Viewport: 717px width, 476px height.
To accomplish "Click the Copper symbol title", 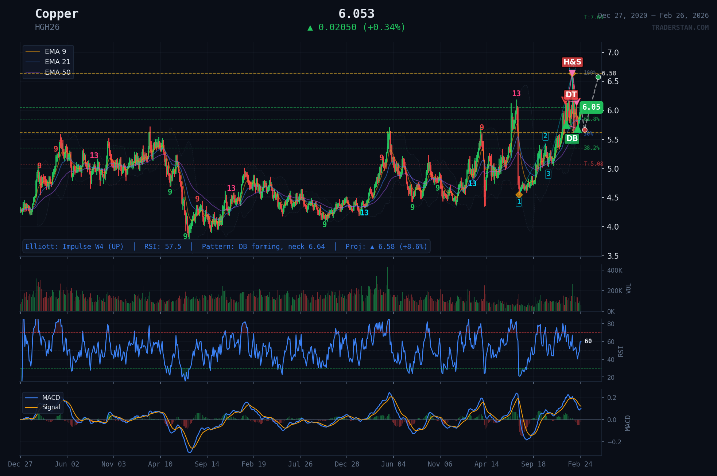I will [x=57, y=14].
